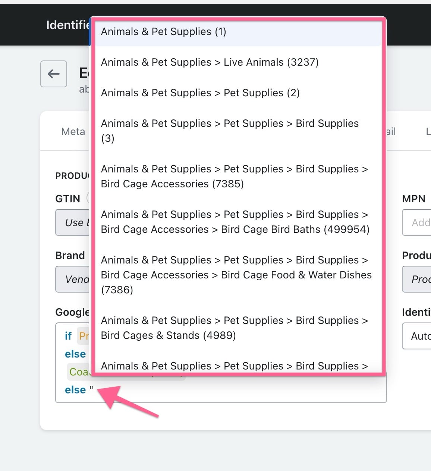Click the GTIN input field

click(72, 222)
